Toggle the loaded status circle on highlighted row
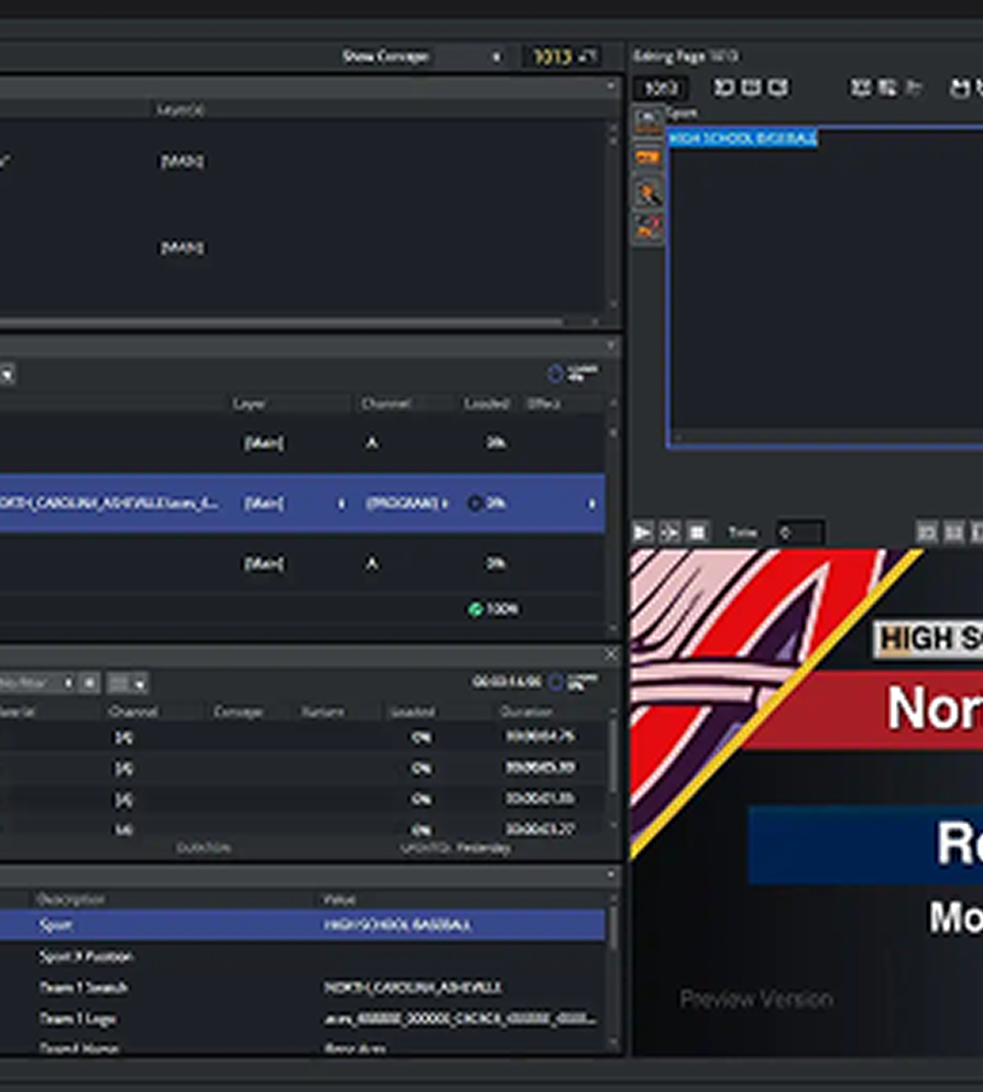This screenshot has height=1092, width=983. [x=475, y=503]
